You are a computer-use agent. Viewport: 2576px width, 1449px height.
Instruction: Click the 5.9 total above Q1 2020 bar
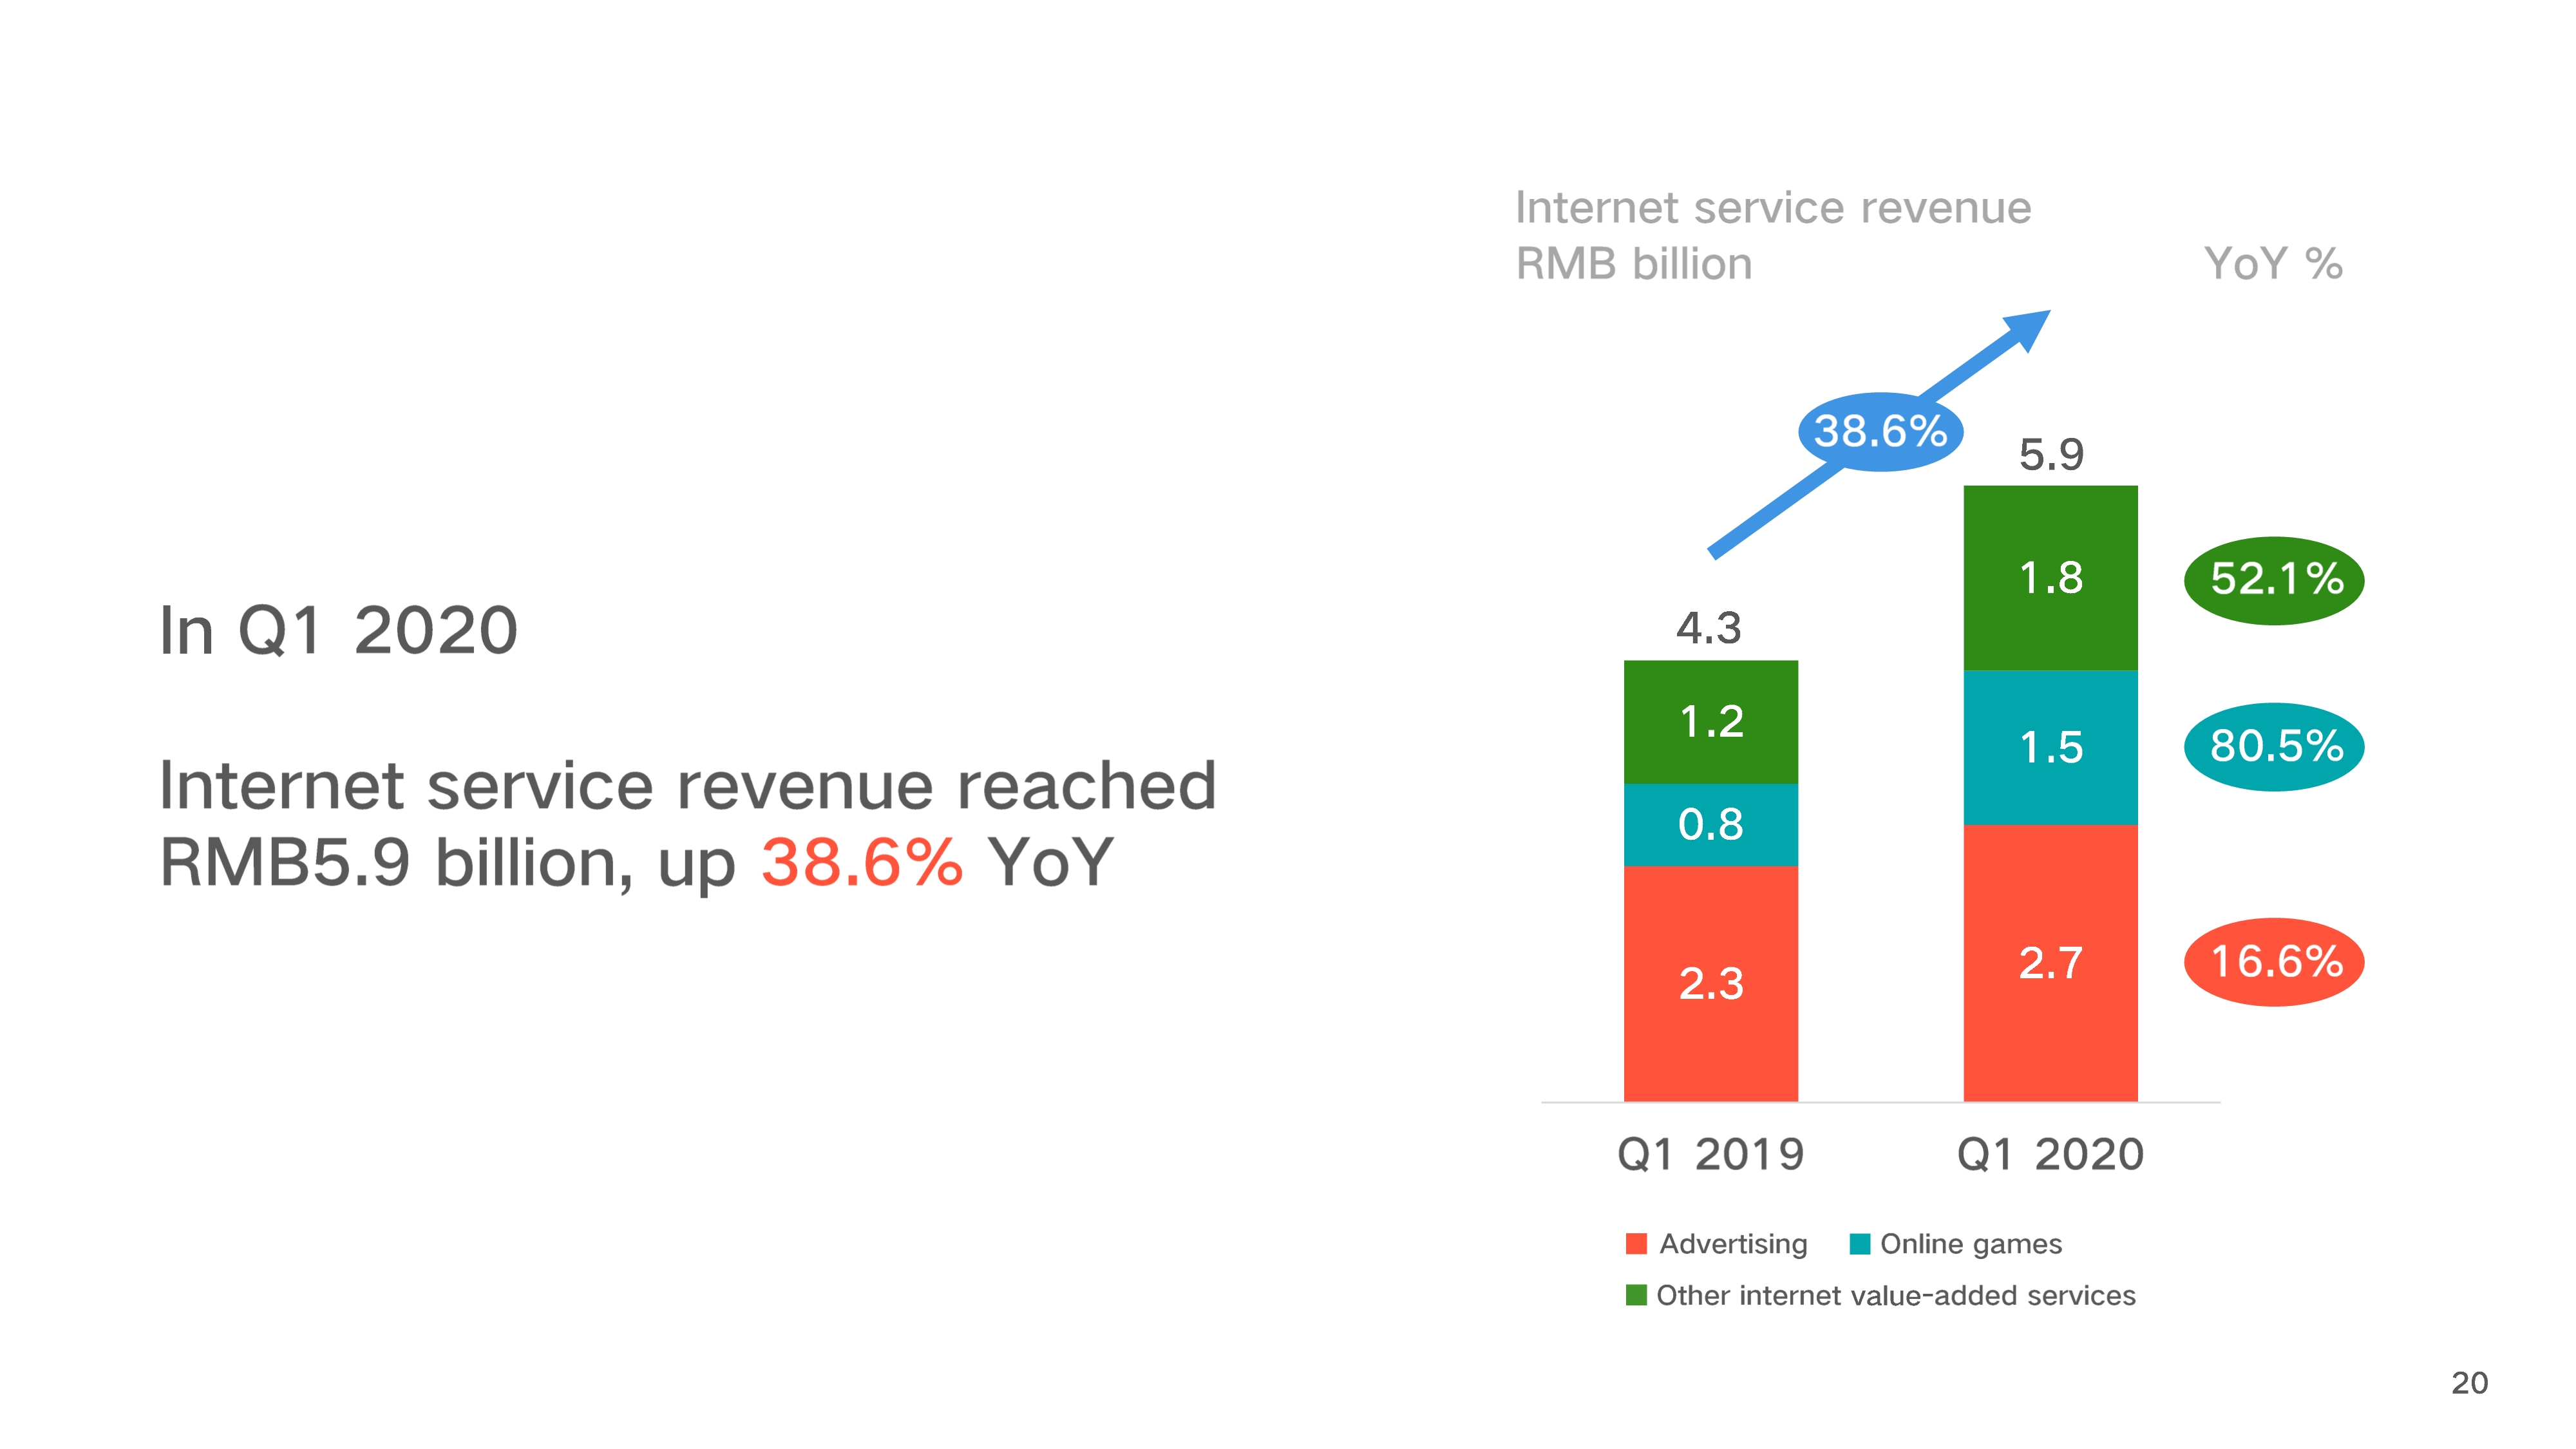[2050, 455]
